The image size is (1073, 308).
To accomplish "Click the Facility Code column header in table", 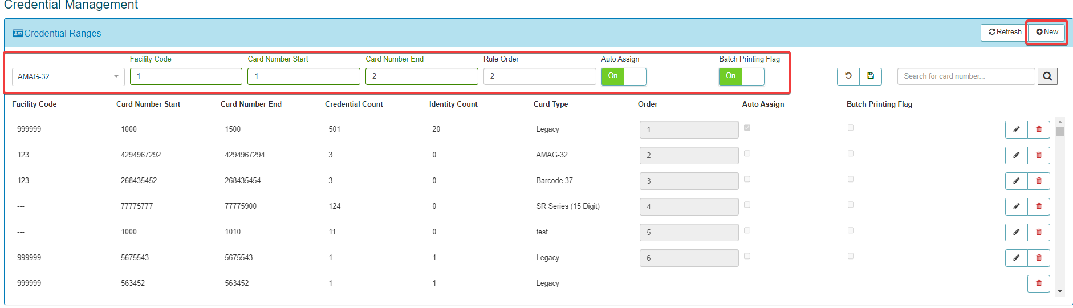I will coord(34,104).
